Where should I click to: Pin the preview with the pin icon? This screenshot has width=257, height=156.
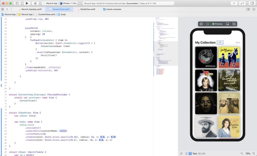[x=181, y=153]
